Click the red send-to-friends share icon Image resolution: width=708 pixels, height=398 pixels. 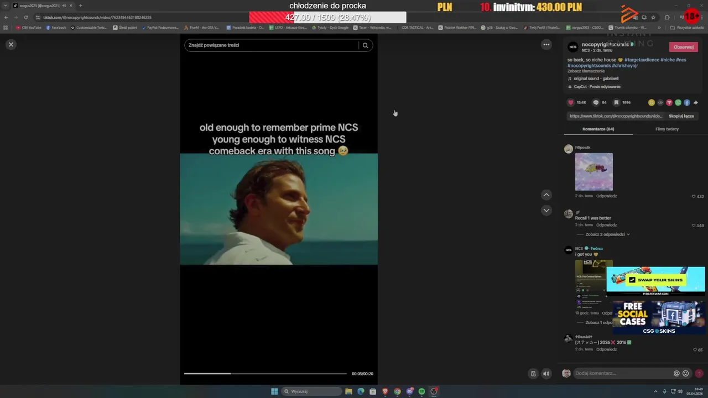(x=669, y=102)
